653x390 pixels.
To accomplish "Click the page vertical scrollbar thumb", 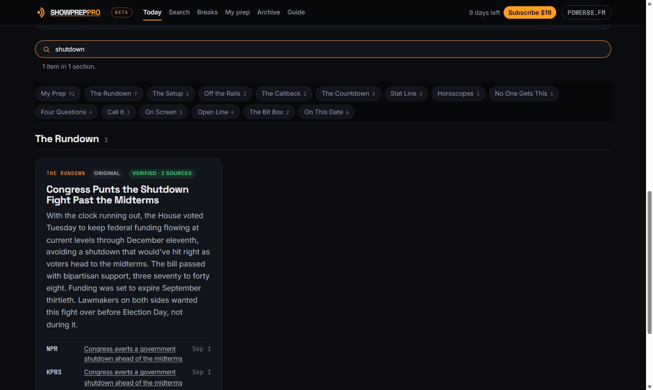I will 649,262.
